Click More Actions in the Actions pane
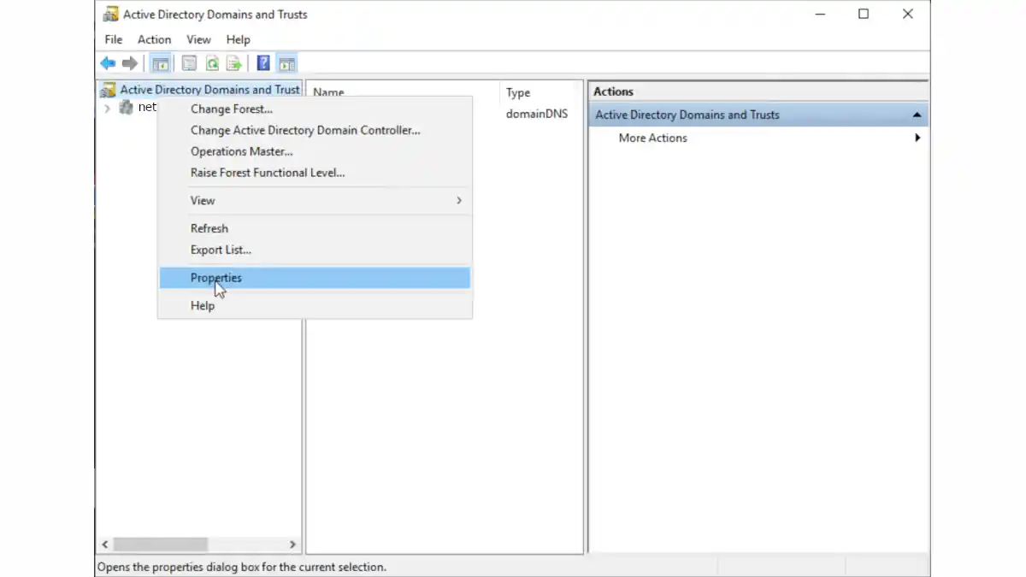 pos(652,138)
